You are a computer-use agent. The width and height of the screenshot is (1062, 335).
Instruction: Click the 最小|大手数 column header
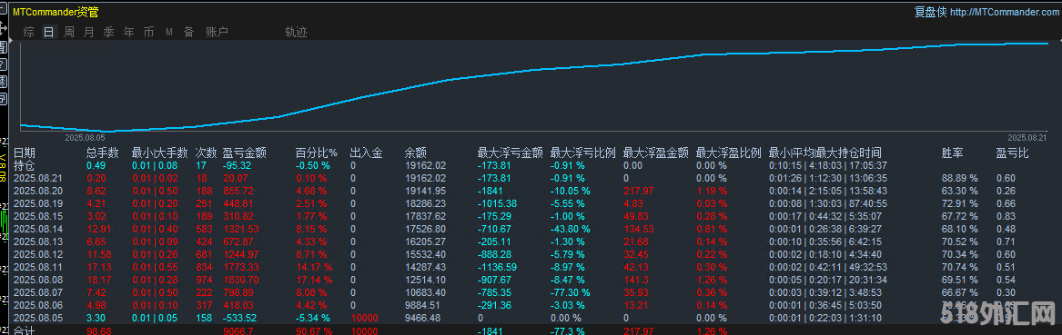point(159,153)
